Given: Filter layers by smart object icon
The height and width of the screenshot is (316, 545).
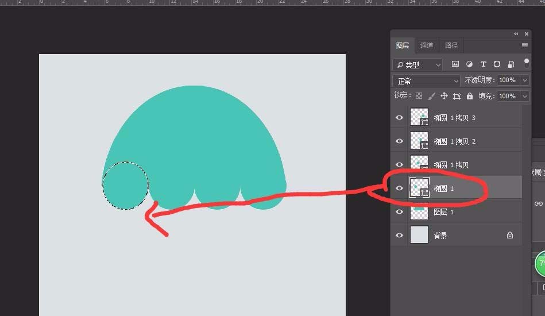Looking at the screenshot, I should point(511,64).
